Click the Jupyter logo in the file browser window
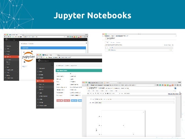 coord(110,38)
